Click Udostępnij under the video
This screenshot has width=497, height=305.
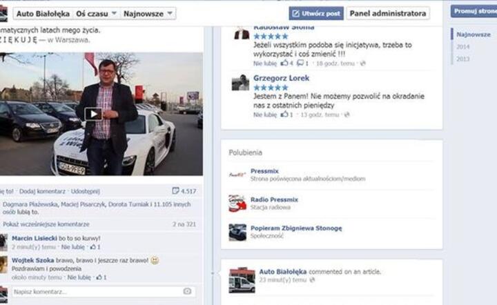click(x=86, y=191)
